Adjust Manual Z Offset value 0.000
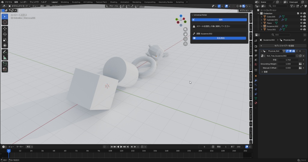This screenshot has width=308, height=162. (x=288, y=68)
